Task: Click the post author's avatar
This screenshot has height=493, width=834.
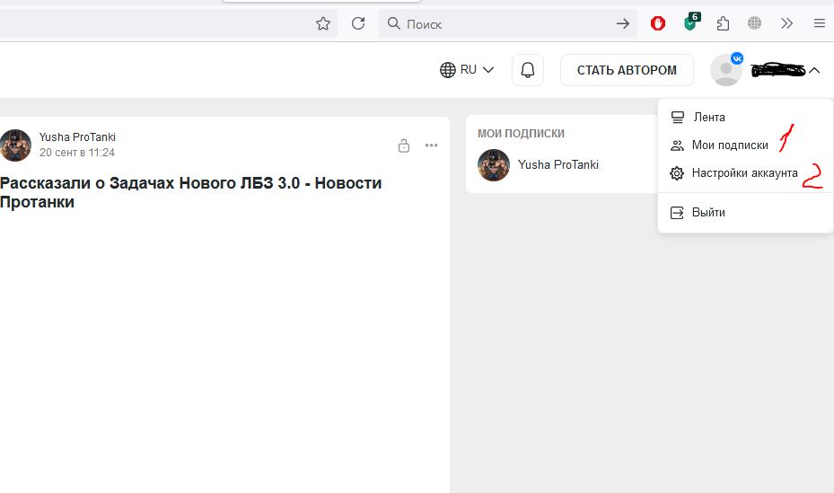Action: coord(15,145)
